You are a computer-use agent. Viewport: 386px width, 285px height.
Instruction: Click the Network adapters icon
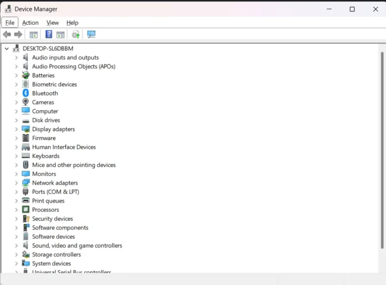click(x=26, y=183)
